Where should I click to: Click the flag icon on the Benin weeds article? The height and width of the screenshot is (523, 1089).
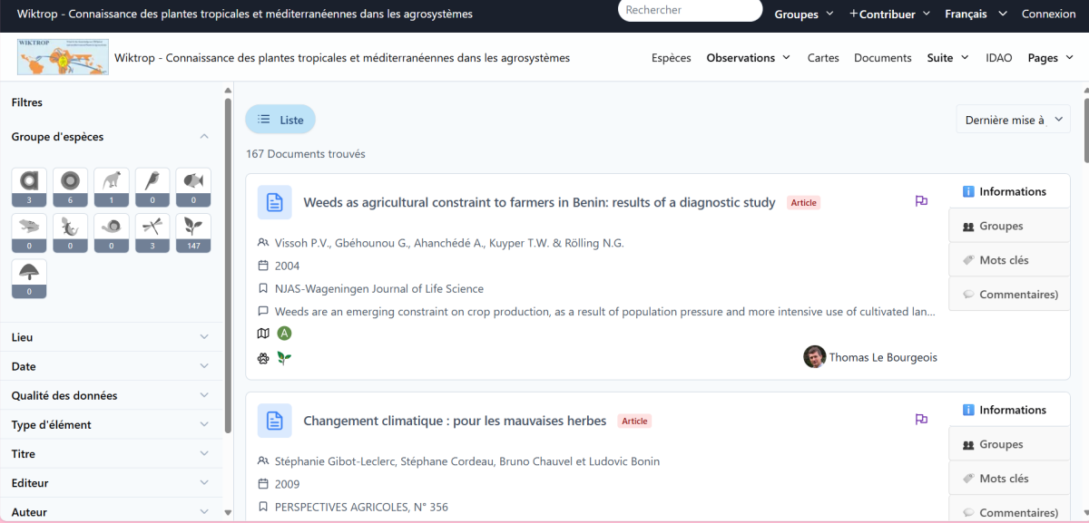921,201
